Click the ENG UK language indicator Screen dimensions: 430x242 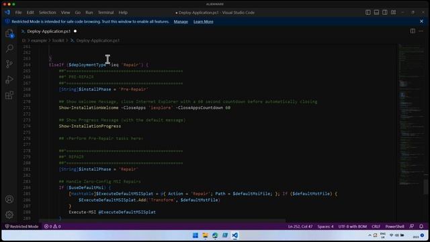pyautogui.click(x=383, y=235)
